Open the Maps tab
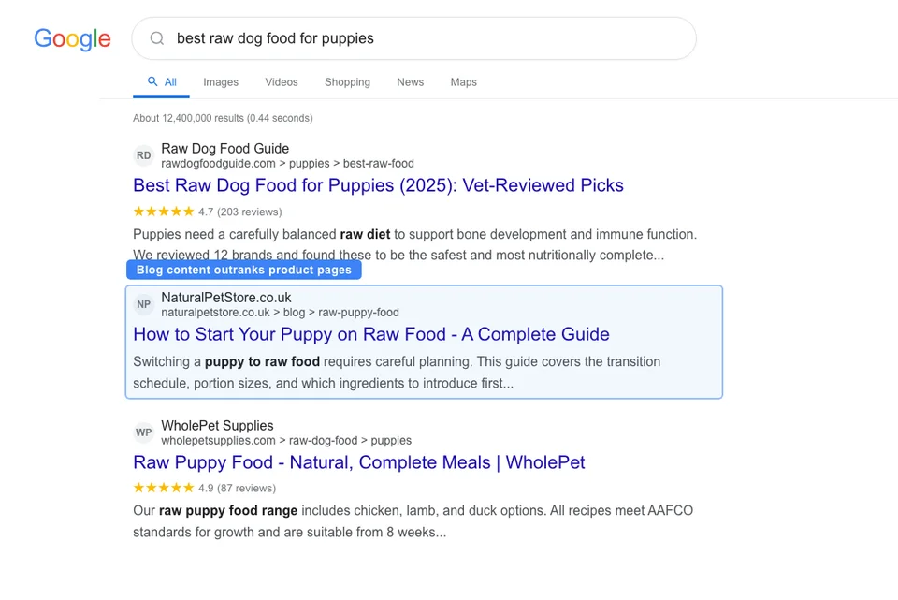Screen dimensions: 898x600 463,82
